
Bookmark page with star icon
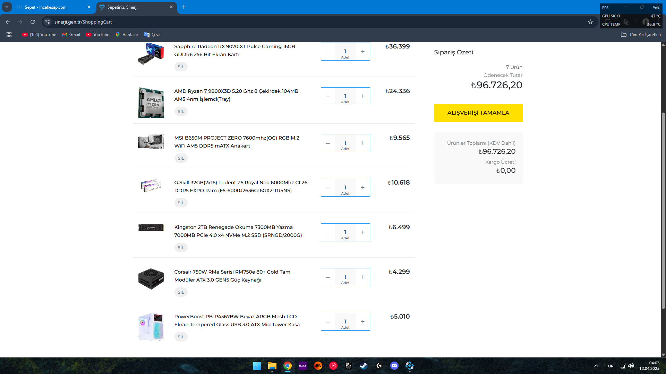pos(590,22)
